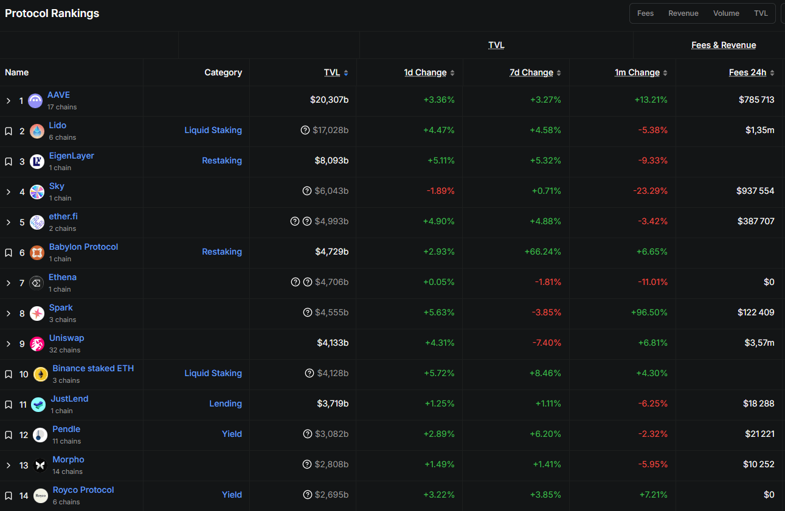Viewport: 785px width, 511px height.
Task: Click the Uniswap pink unicorn logo
Action: pyautogui.click(x=37, y=344)
